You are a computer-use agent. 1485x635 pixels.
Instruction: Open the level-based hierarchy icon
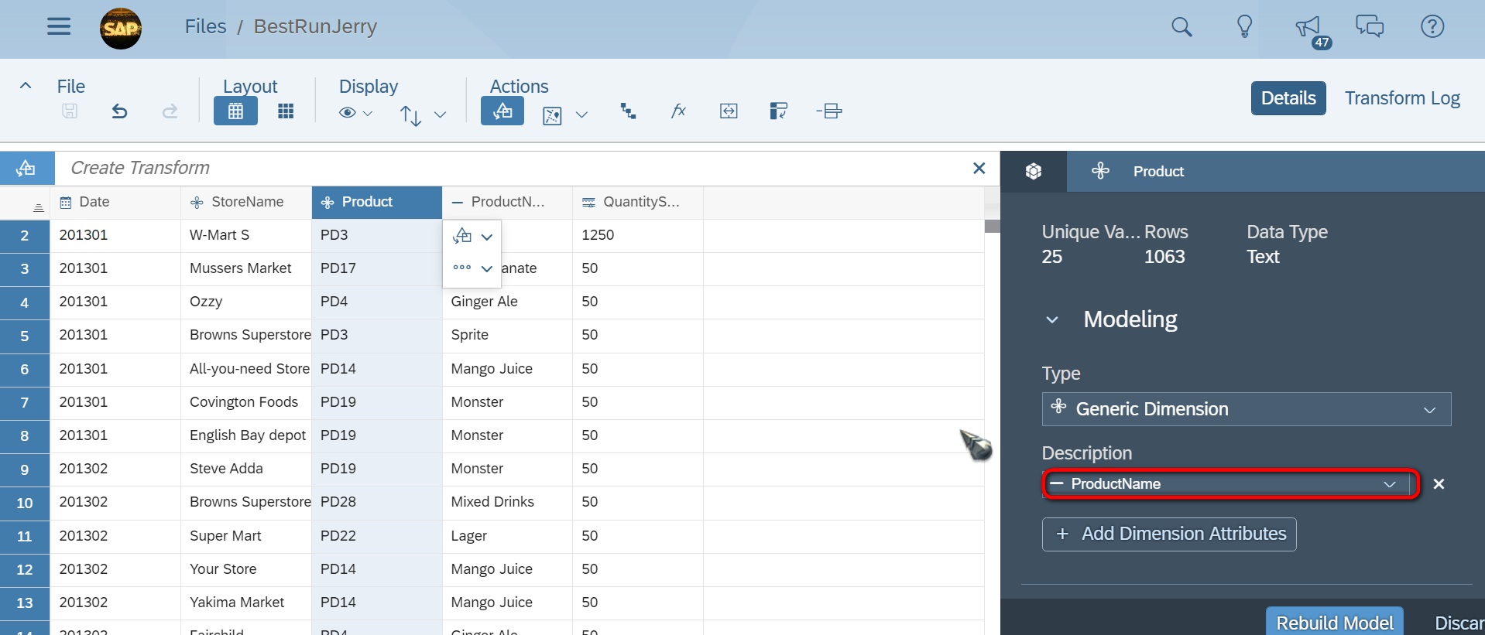628,111
